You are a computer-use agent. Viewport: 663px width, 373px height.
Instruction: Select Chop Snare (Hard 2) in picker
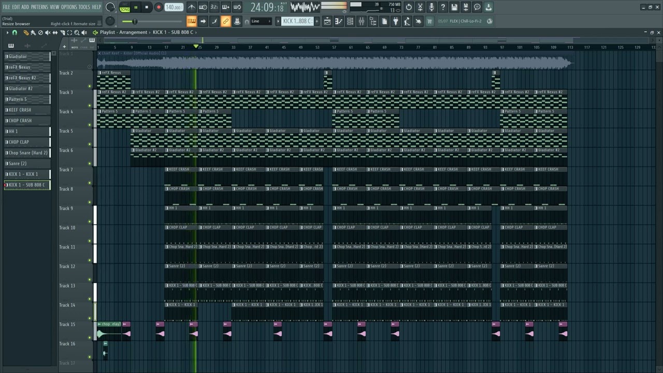click(27, 153)
